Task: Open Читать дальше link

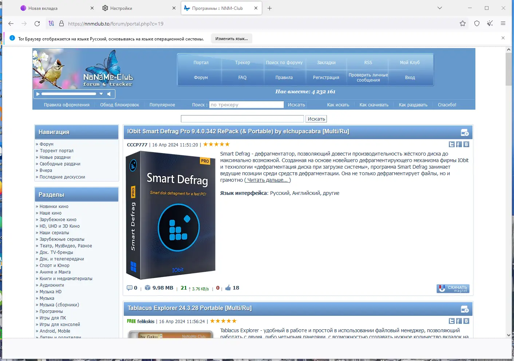Action: coord(268,180)
